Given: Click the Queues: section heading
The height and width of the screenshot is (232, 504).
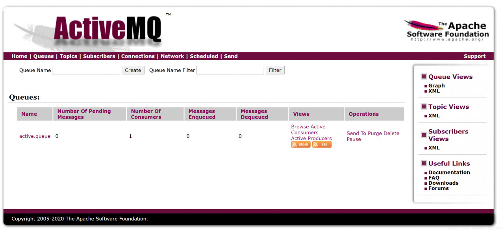Looking at the screenshot, I should (x=24, y=97).
